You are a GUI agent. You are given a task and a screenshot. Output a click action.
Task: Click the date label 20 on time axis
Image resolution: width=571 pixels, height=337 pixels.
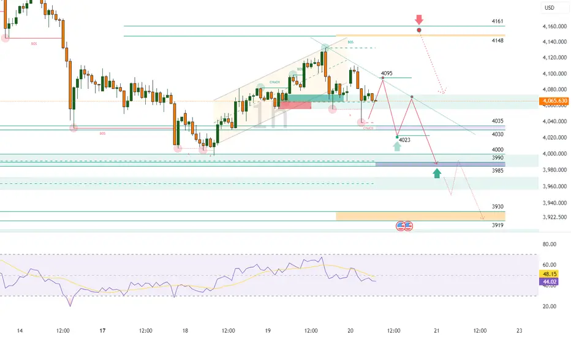tap(350, 331)
